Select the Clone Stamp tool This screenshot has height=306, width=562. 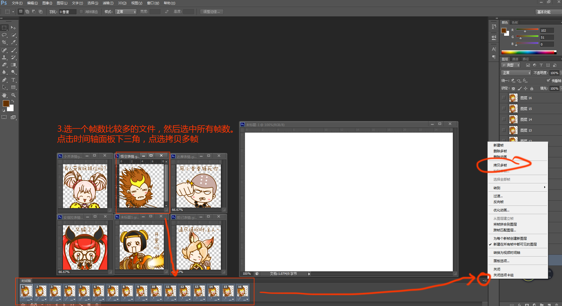(x=4, y=57)
